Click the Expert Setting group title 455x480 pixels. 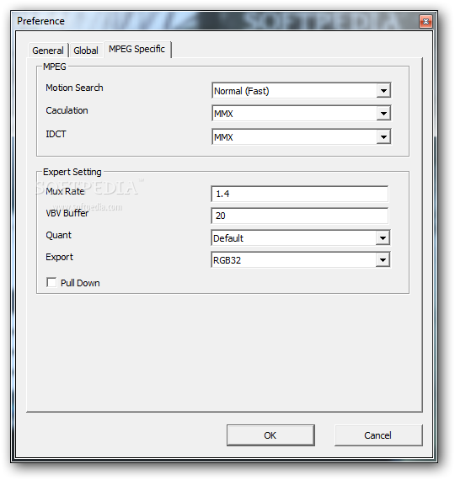click(x=72, y=172)
